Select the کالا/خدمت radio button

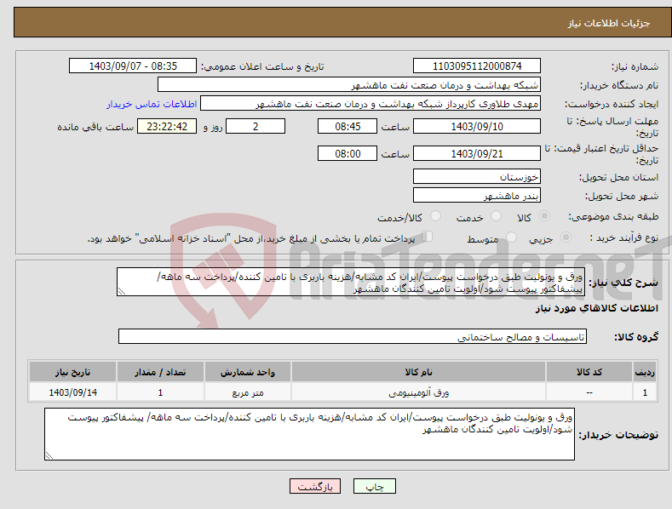[435, 216]
